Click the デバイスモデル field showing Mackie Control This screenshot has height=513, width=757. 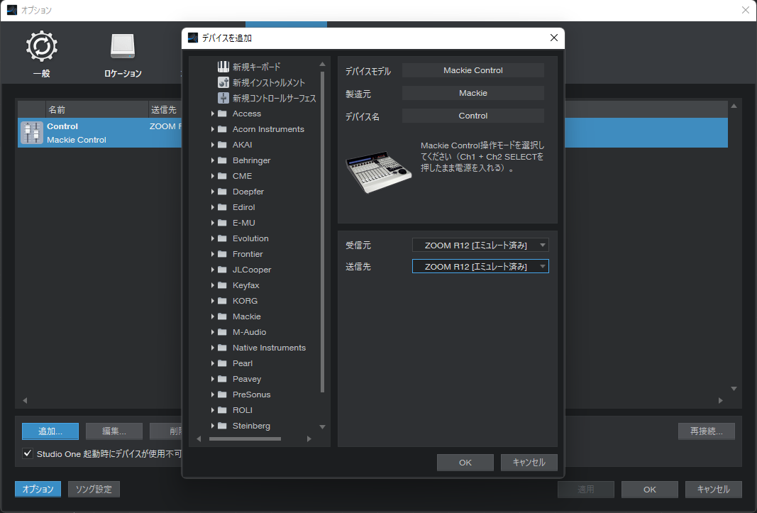(x=473, y=70)
